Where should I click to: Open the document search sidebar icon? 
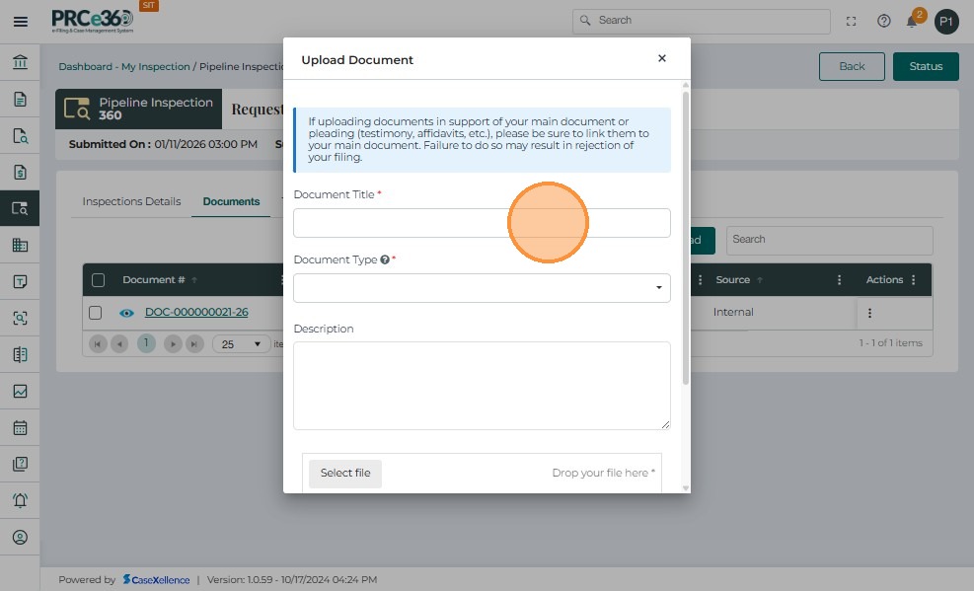[x=20, y=135]
